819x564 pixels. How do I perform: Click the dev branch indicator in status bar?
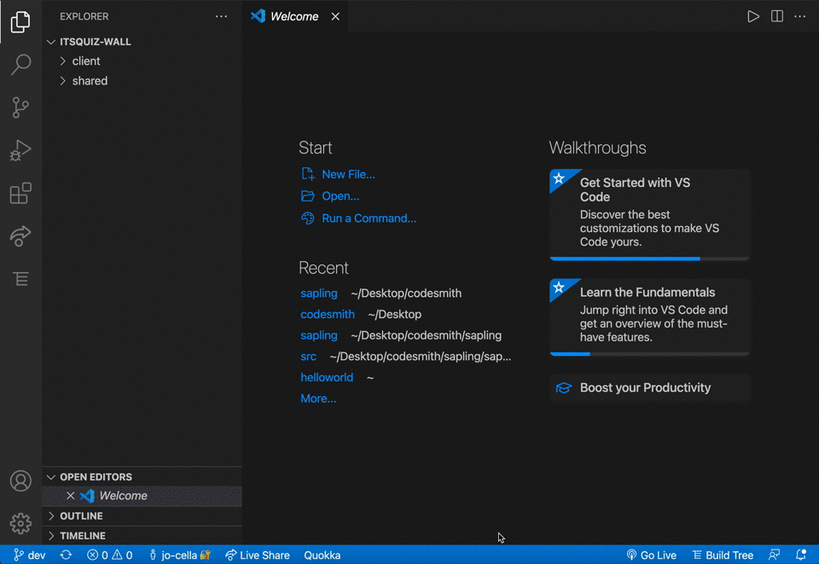29,555
